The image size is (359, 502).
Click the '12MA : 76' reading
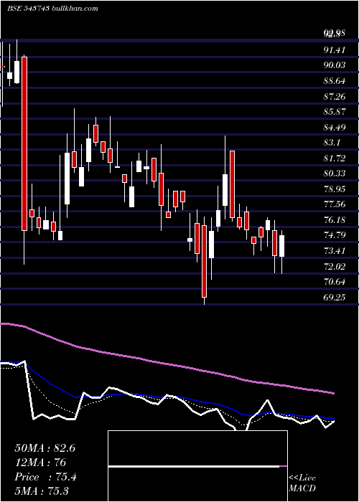pos(40,463)
